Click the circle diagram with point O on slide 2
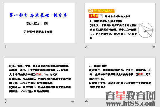This screenshot has height=107, width=160. (x=146, y=30)
